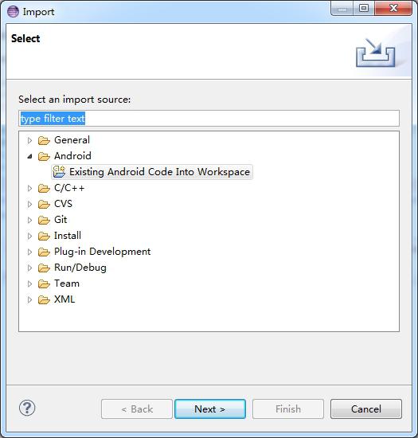Click the Existing Android Code import icon
This screenshot has width=418, height=438.
[x=59, y=172]
